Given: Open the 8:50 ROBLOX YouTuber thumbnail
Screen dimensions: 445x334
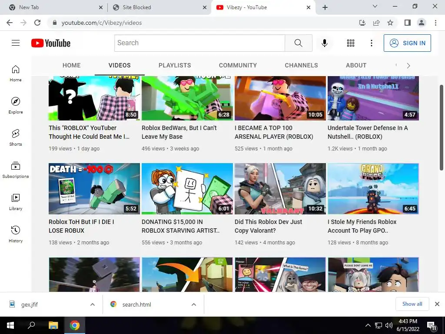Looking at the screenshot, I should click(94, 98).
